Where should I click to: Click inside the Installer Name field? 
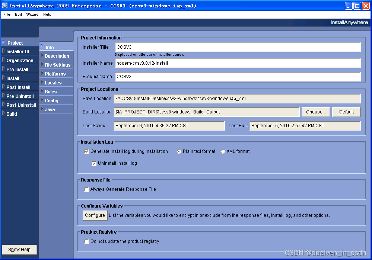click(238, 63)
